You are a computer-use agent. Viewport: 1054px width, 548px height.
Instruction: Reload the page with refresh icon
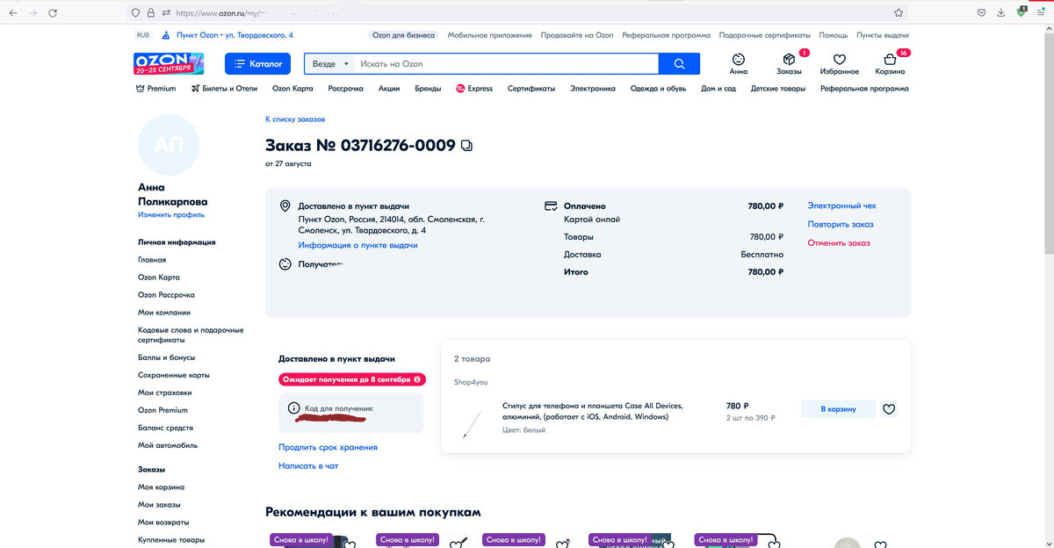(x=53, y=13)
